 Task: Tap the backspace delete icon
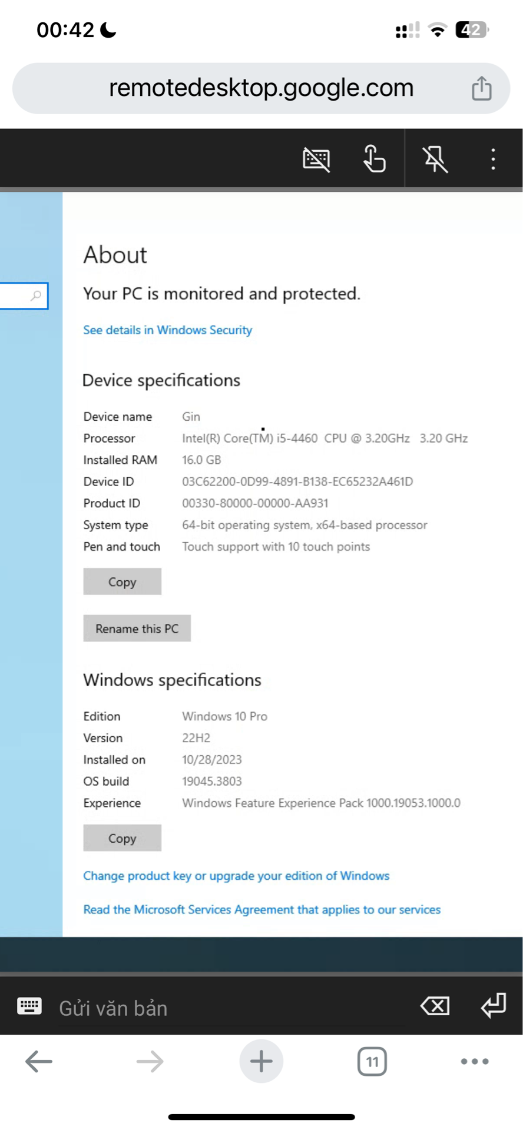point(435,1006)
